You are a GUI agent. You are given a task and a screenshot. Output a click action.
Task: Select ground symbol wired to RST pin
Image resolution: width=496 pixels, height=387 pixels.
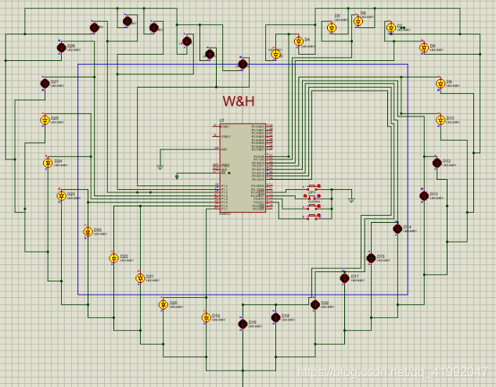(x=160, y=168)
